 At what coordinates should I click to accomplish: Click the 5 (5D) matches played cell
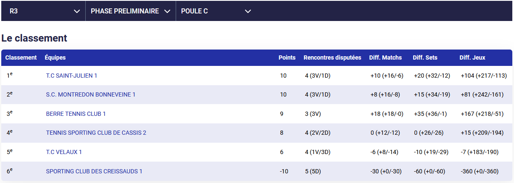coord(313,171)
